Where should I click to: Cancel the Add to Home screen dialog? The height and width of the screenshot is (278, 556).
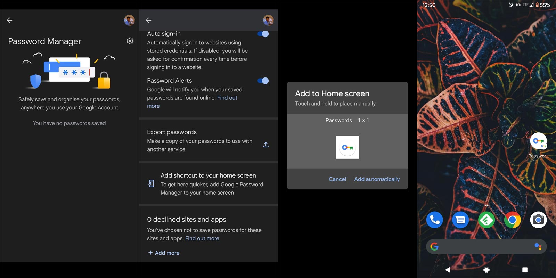[337, 179]
